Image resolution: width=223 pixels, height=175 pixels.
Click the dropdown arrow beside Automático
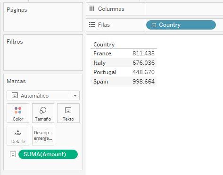(x=75, y=96)
